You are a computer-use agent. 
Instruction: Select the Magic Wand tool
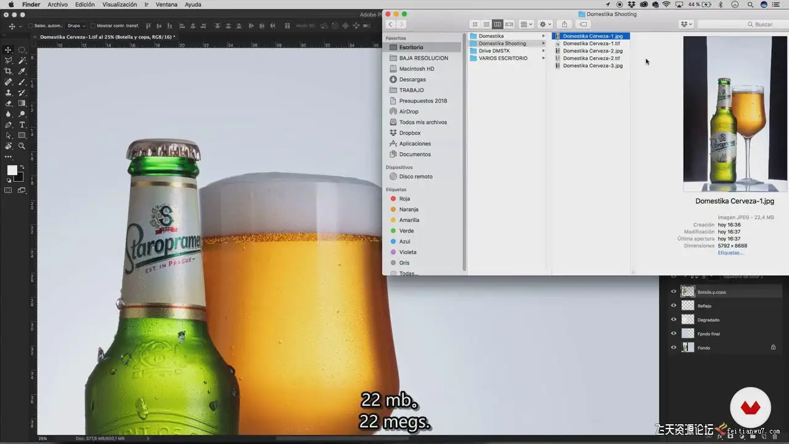coord(22,60)
